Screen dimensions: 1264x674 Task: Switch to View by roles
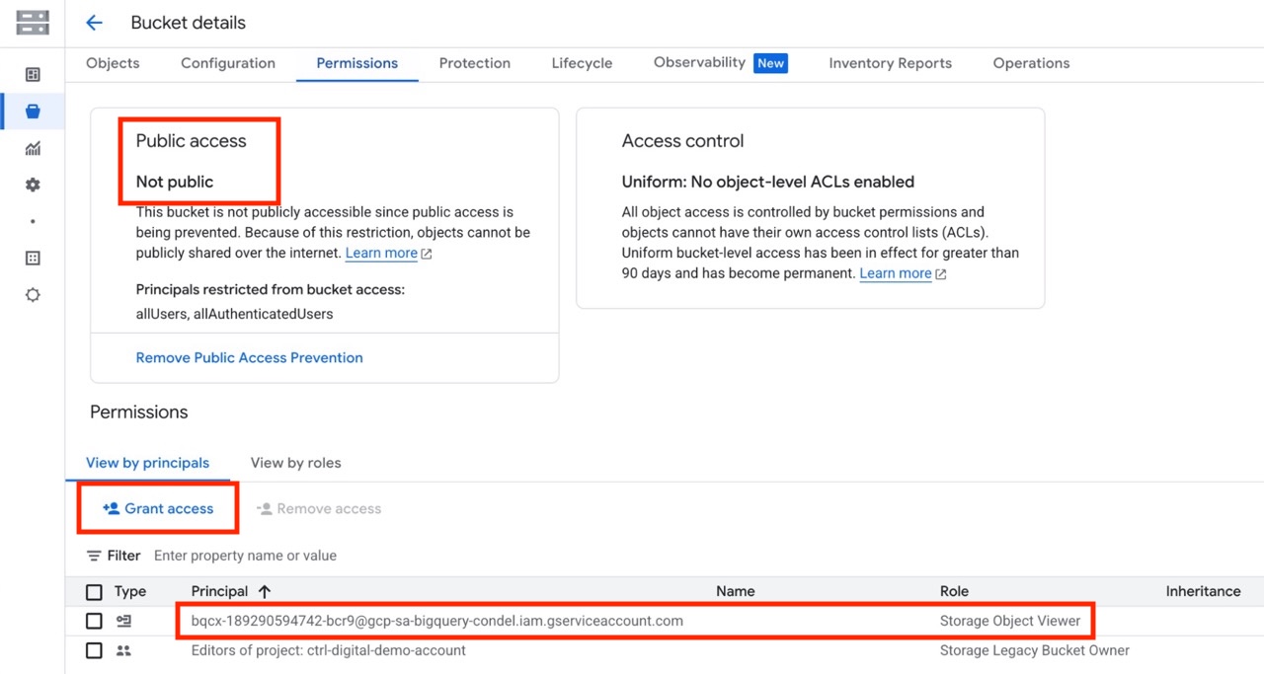pyautogui.click(x=295, y=463)
